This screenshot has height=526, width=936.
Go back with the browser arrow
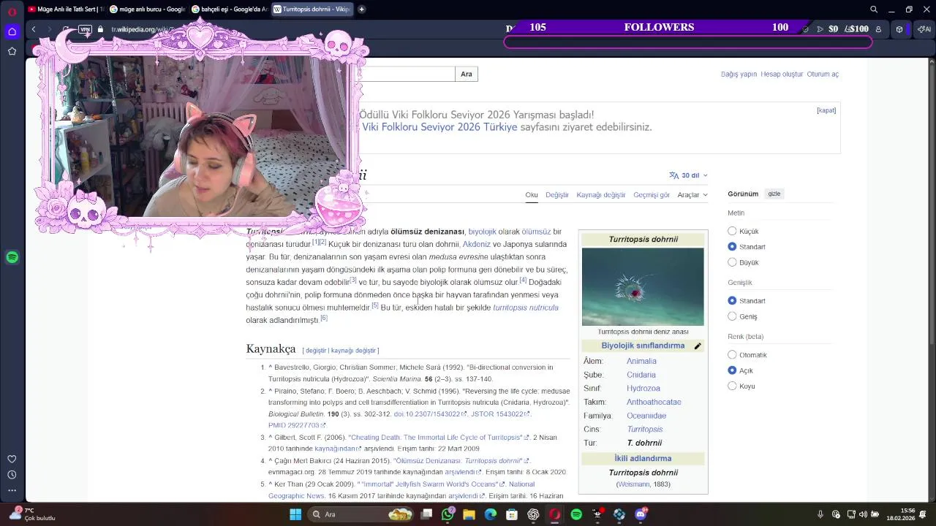(x=34, y=29)
